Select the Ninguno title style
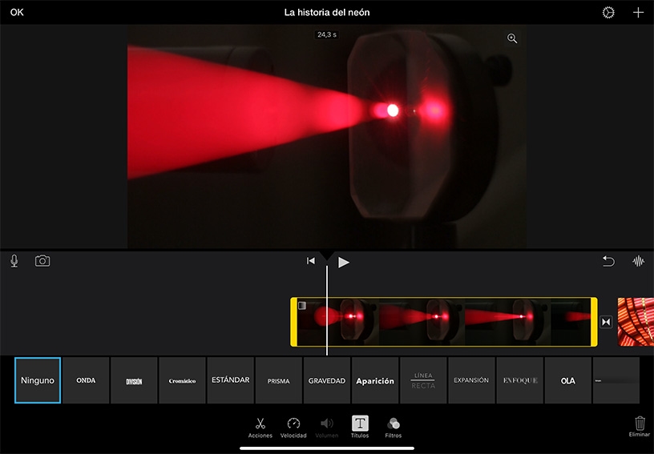The width and height of the screenshot is (654, 454). 38,380
